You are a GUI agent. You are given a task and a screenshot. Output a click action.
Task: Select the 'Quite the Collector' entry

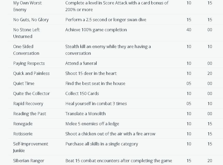point(32,93)
